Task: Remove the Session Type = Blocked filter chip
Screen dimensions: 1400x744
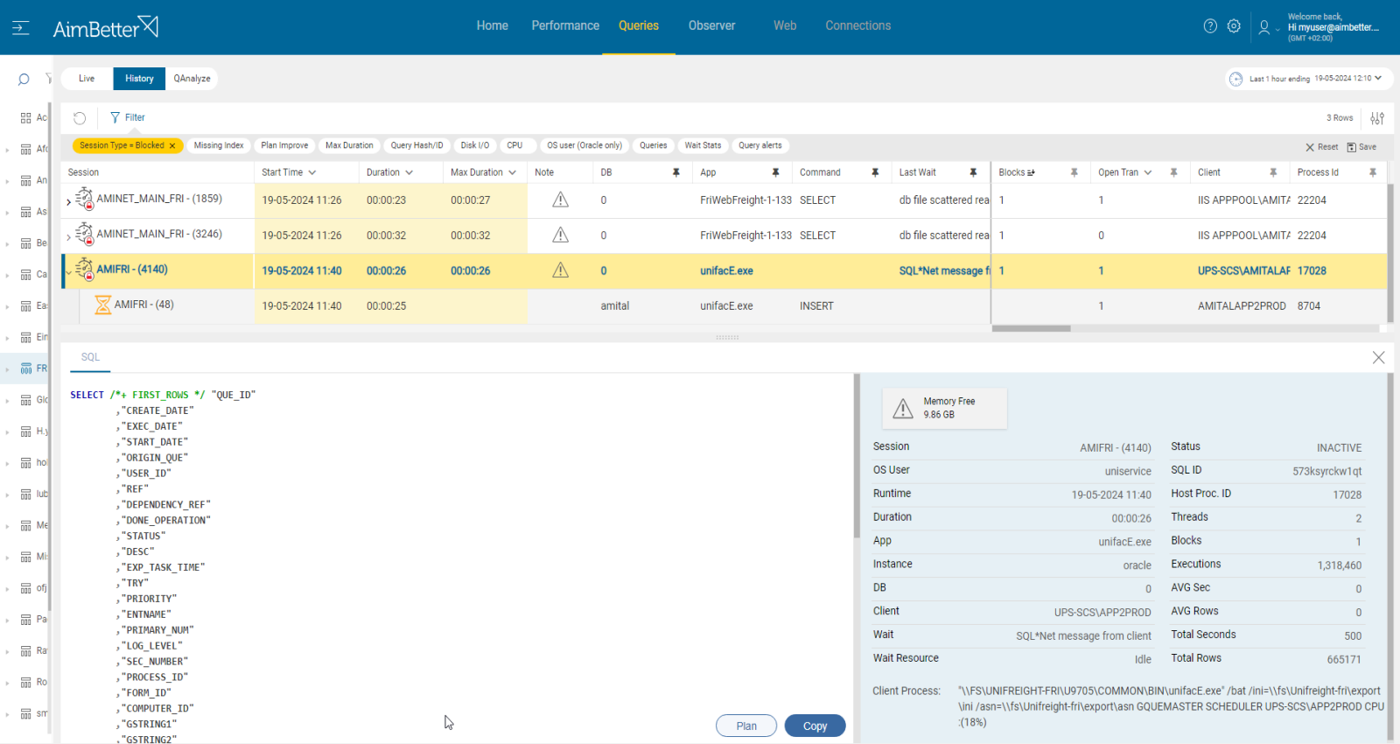Action: point(172,146)
